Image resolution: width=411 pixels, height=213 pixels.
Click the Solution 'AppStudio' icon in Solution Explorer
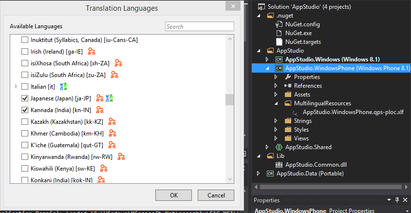point(262,7)
